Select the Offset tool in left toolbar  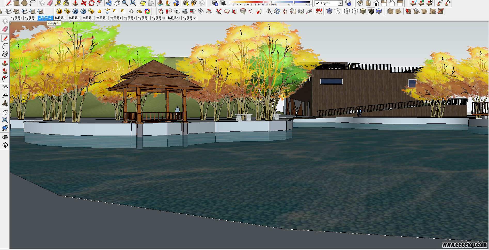tap(5, 79)
